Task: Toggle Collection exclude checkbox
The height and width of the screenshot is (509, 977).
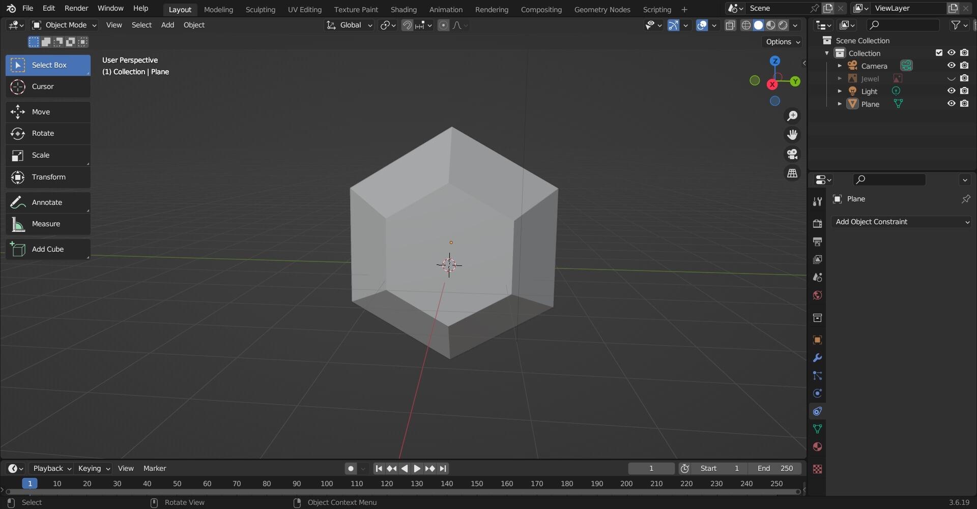Action: [x=939, y=53]
